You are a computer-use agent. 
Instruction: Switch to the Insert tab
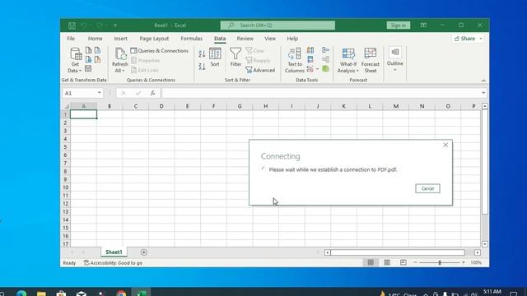coord(120,39)
